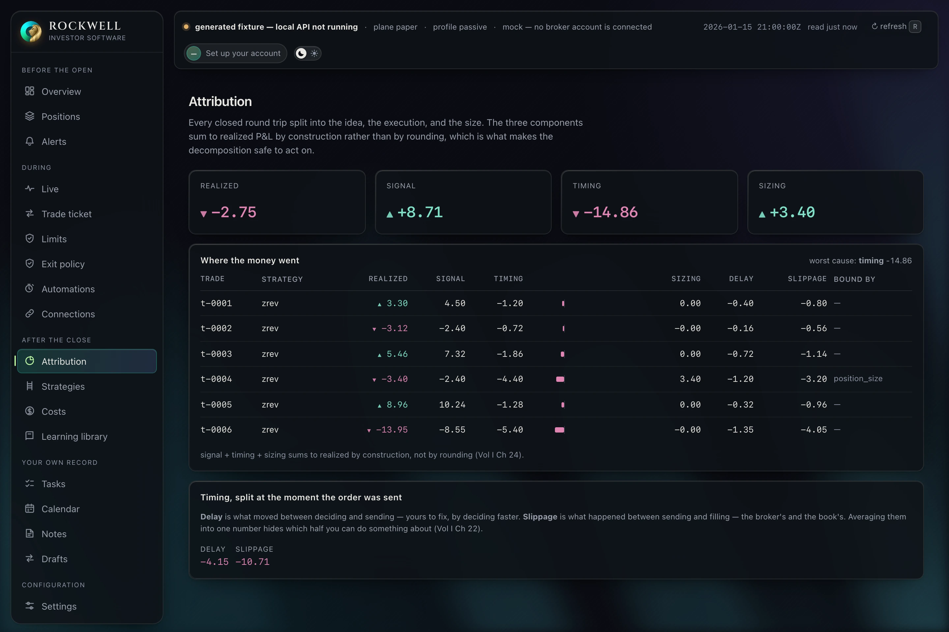Open Calendar icon in sidebar
This screenshot has height=632, width=949.
coord(29,509)
